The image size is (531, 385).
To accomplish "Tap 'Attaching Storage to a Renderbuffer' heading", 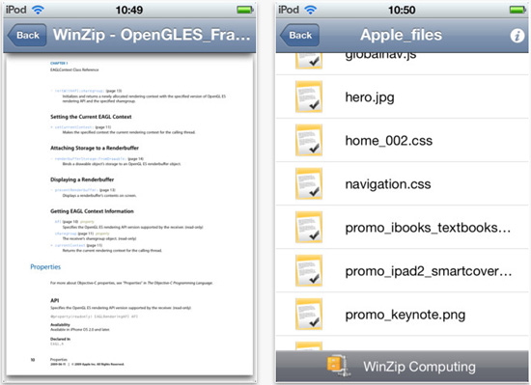I will [95, 148].
